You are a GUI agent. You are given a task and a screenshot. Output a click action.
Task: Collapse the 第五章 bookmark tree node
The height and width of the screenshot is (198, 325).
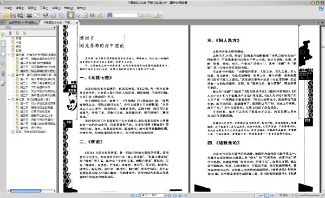[9, 55]
